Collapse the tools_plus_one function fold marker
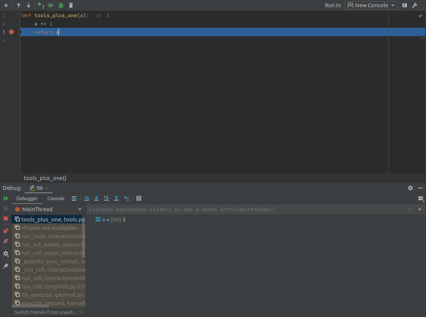The image size is (426, 317). pos(20,16)
